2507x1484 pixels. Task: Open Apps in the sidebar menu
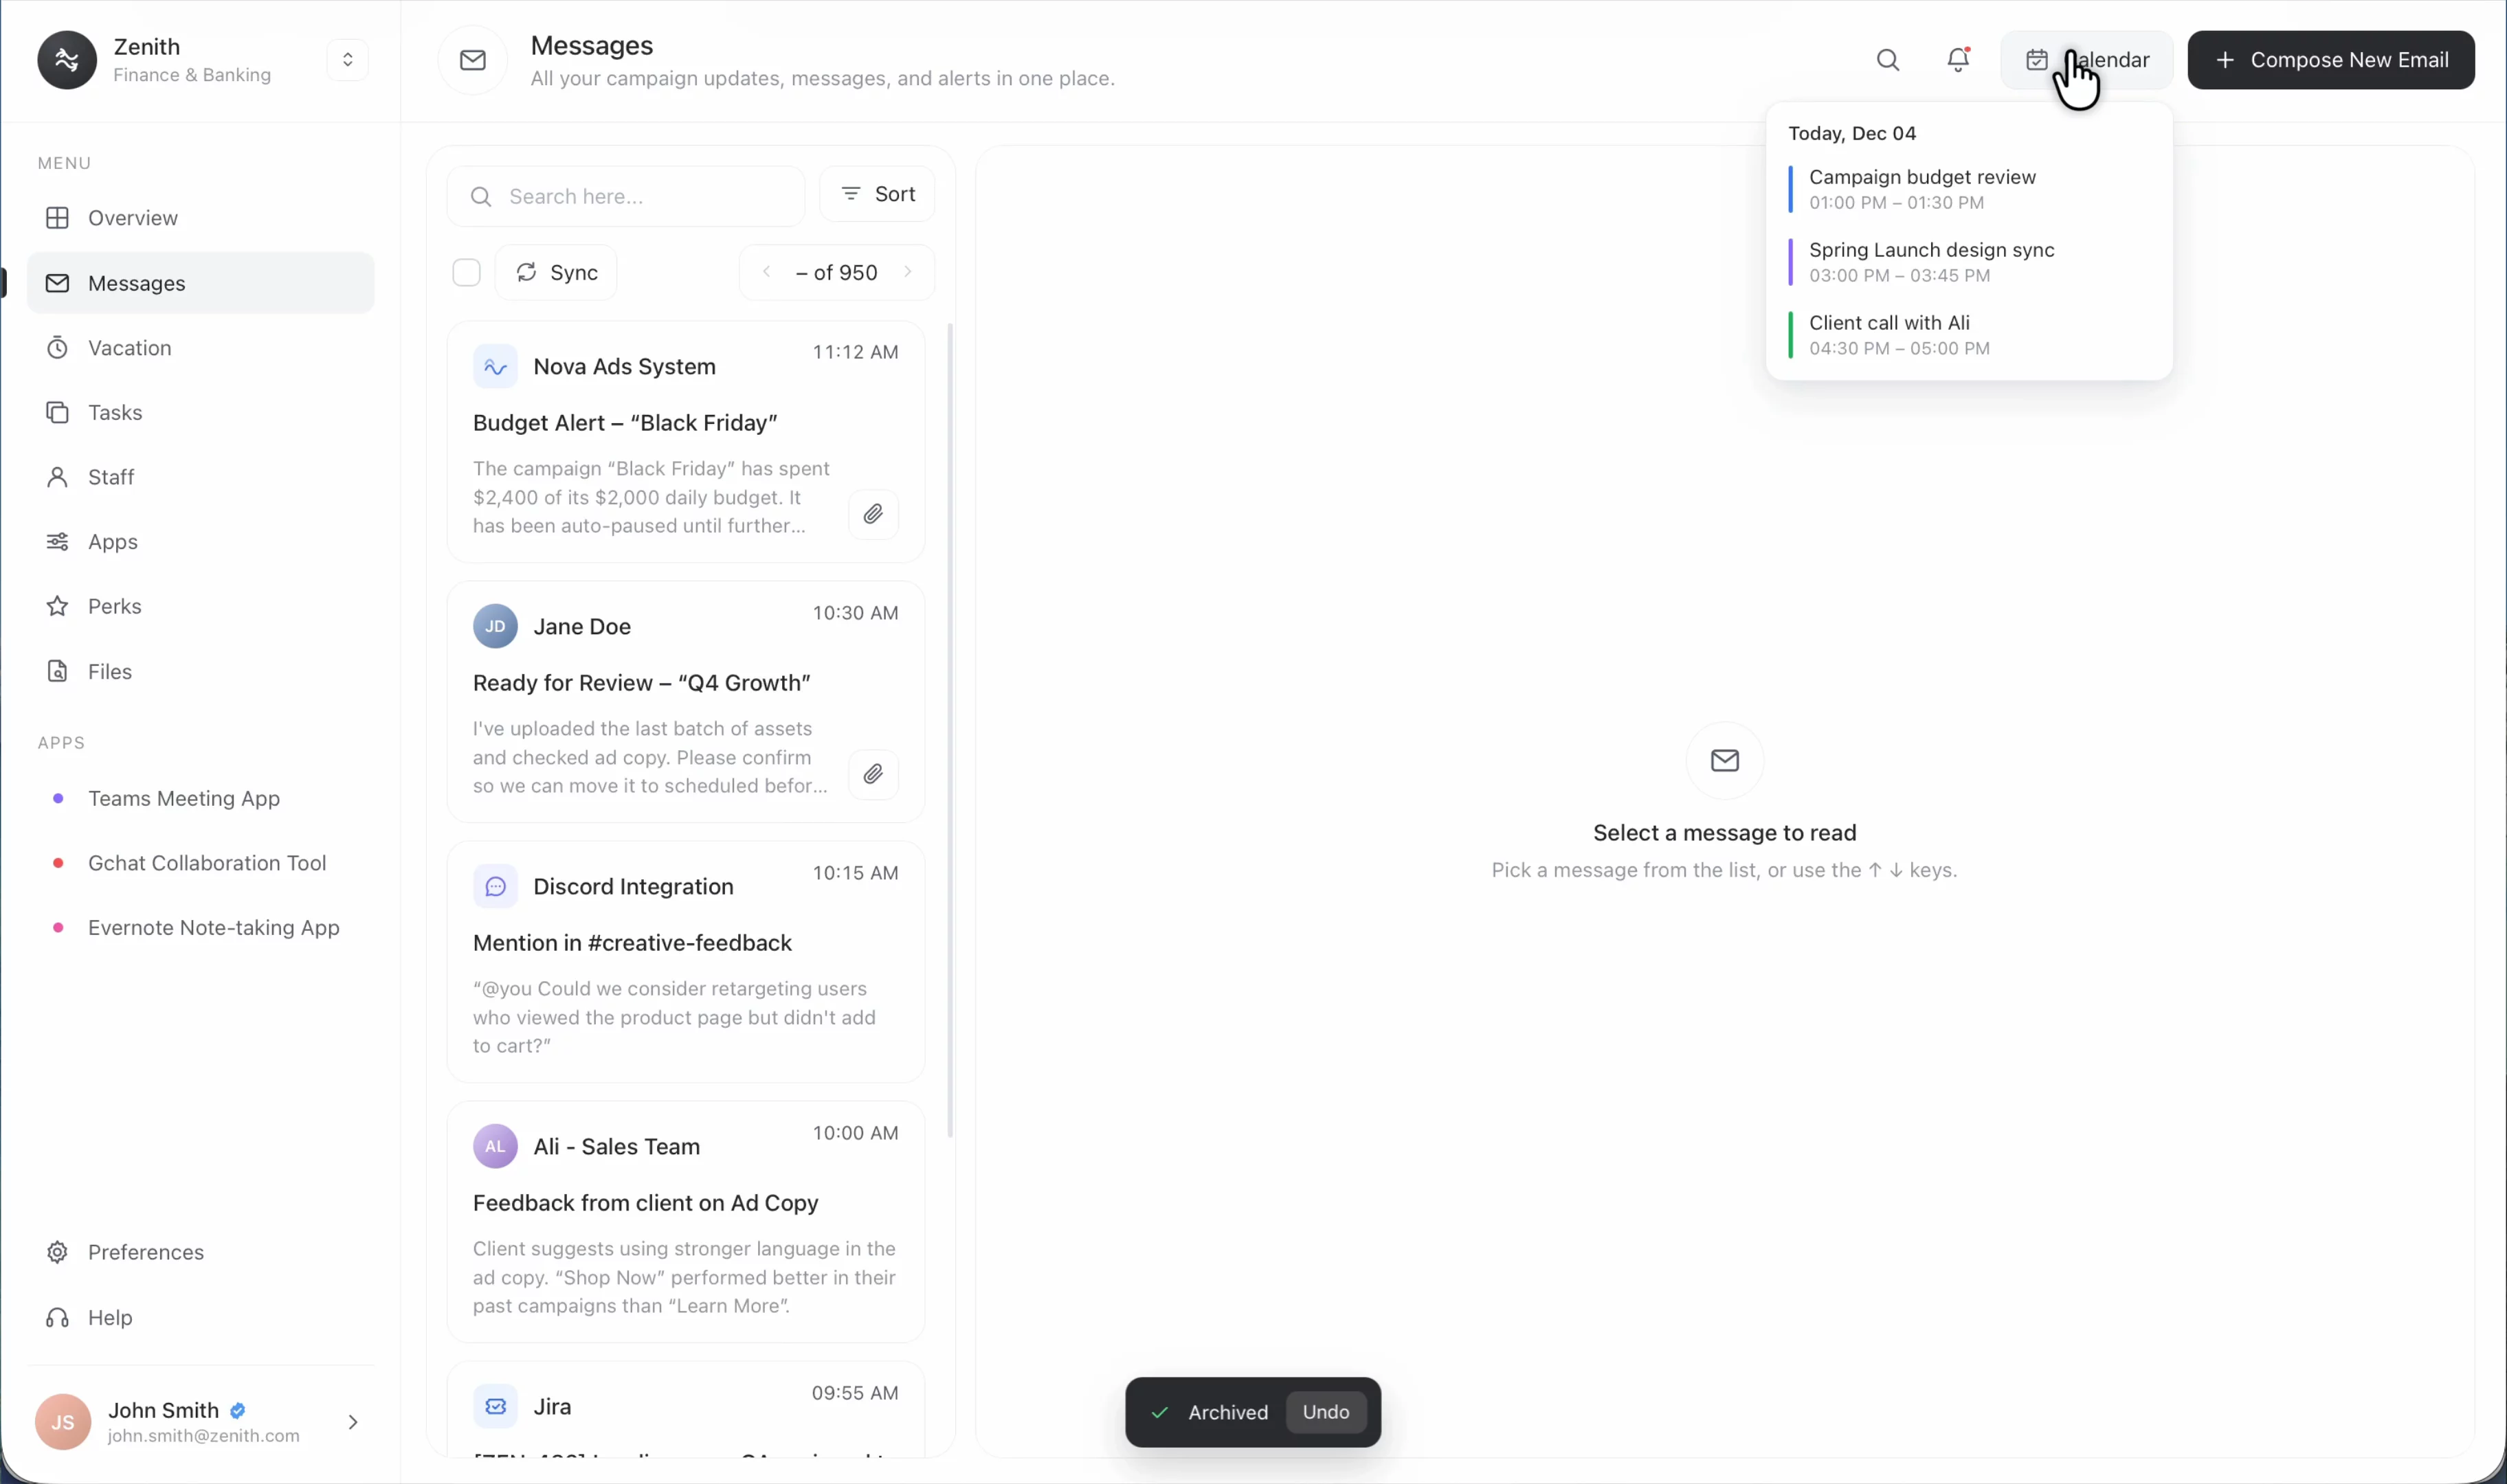[200, 542]
